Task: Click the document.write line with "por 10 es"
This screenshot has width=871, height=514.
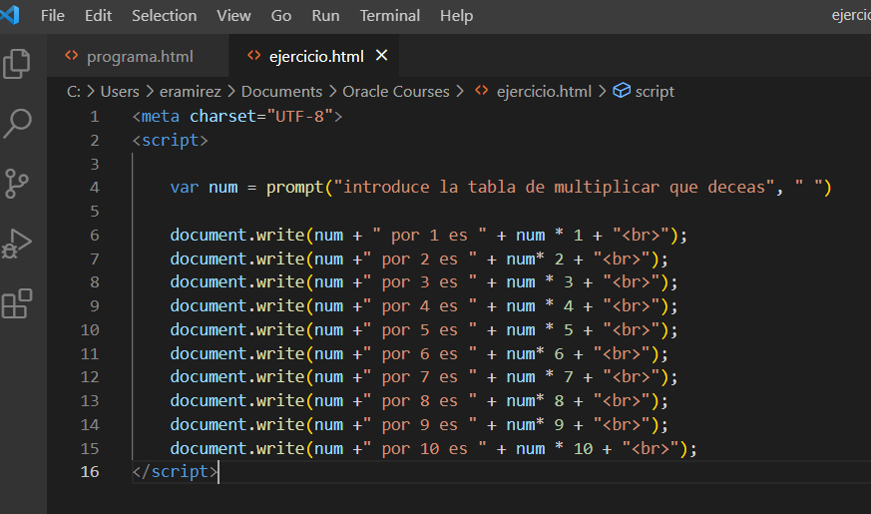Action: (x=434, y=448)
